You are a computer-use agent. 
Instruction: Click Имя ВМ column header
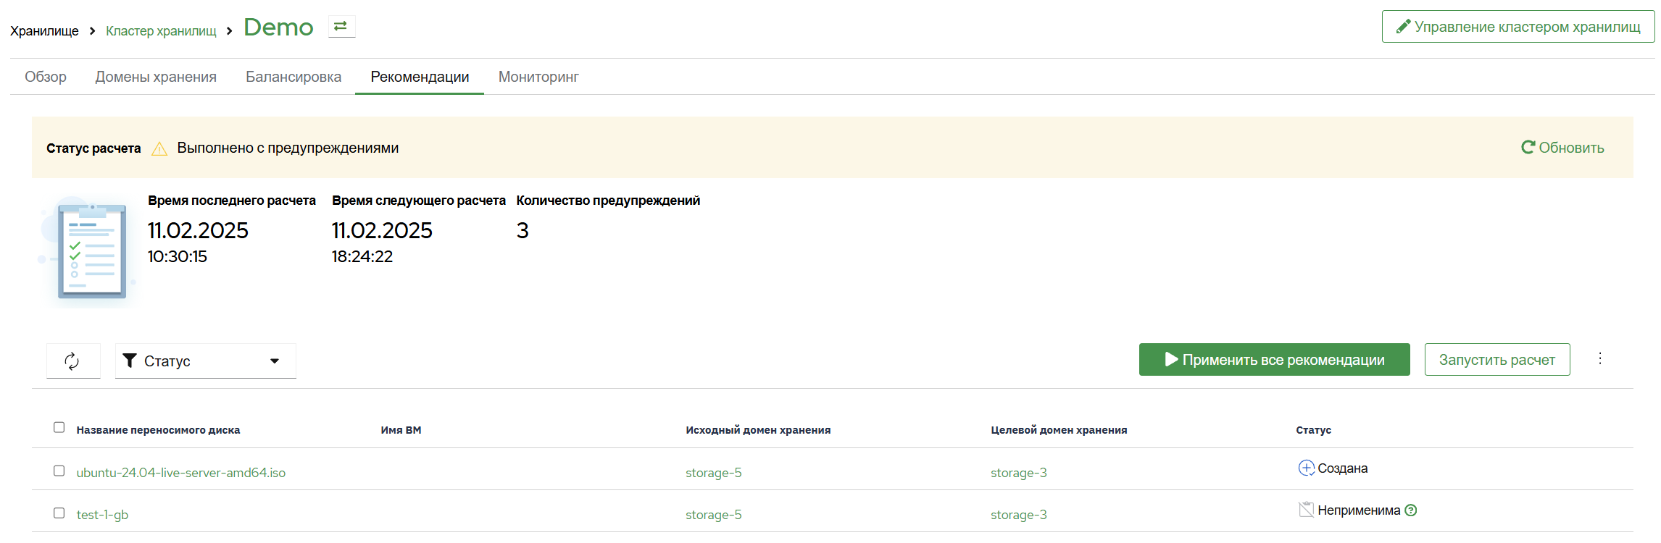(401, 430)
